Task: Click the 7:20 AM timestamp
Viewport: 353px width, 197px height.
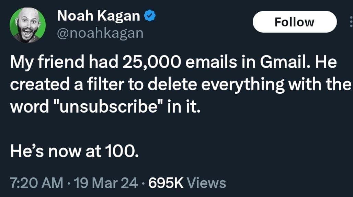Action: click(x=36, y=182)
